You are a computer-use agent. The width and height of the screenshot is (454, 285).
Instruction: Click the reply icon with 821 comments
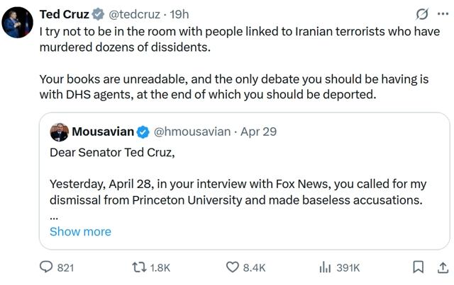click(x=57, y=267)
